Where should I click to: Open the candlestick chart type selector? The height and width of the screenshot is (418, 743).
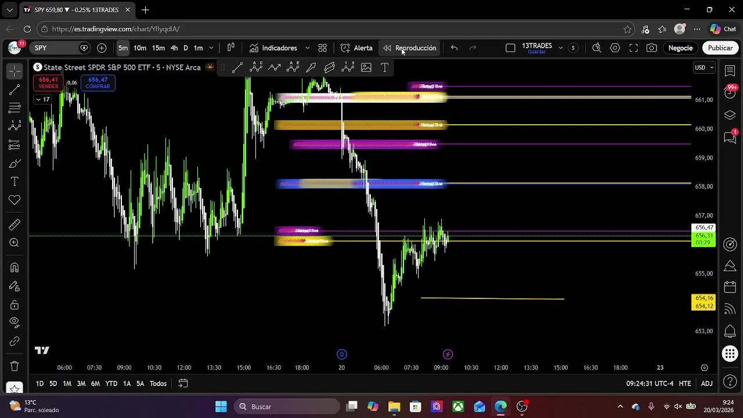231,48
